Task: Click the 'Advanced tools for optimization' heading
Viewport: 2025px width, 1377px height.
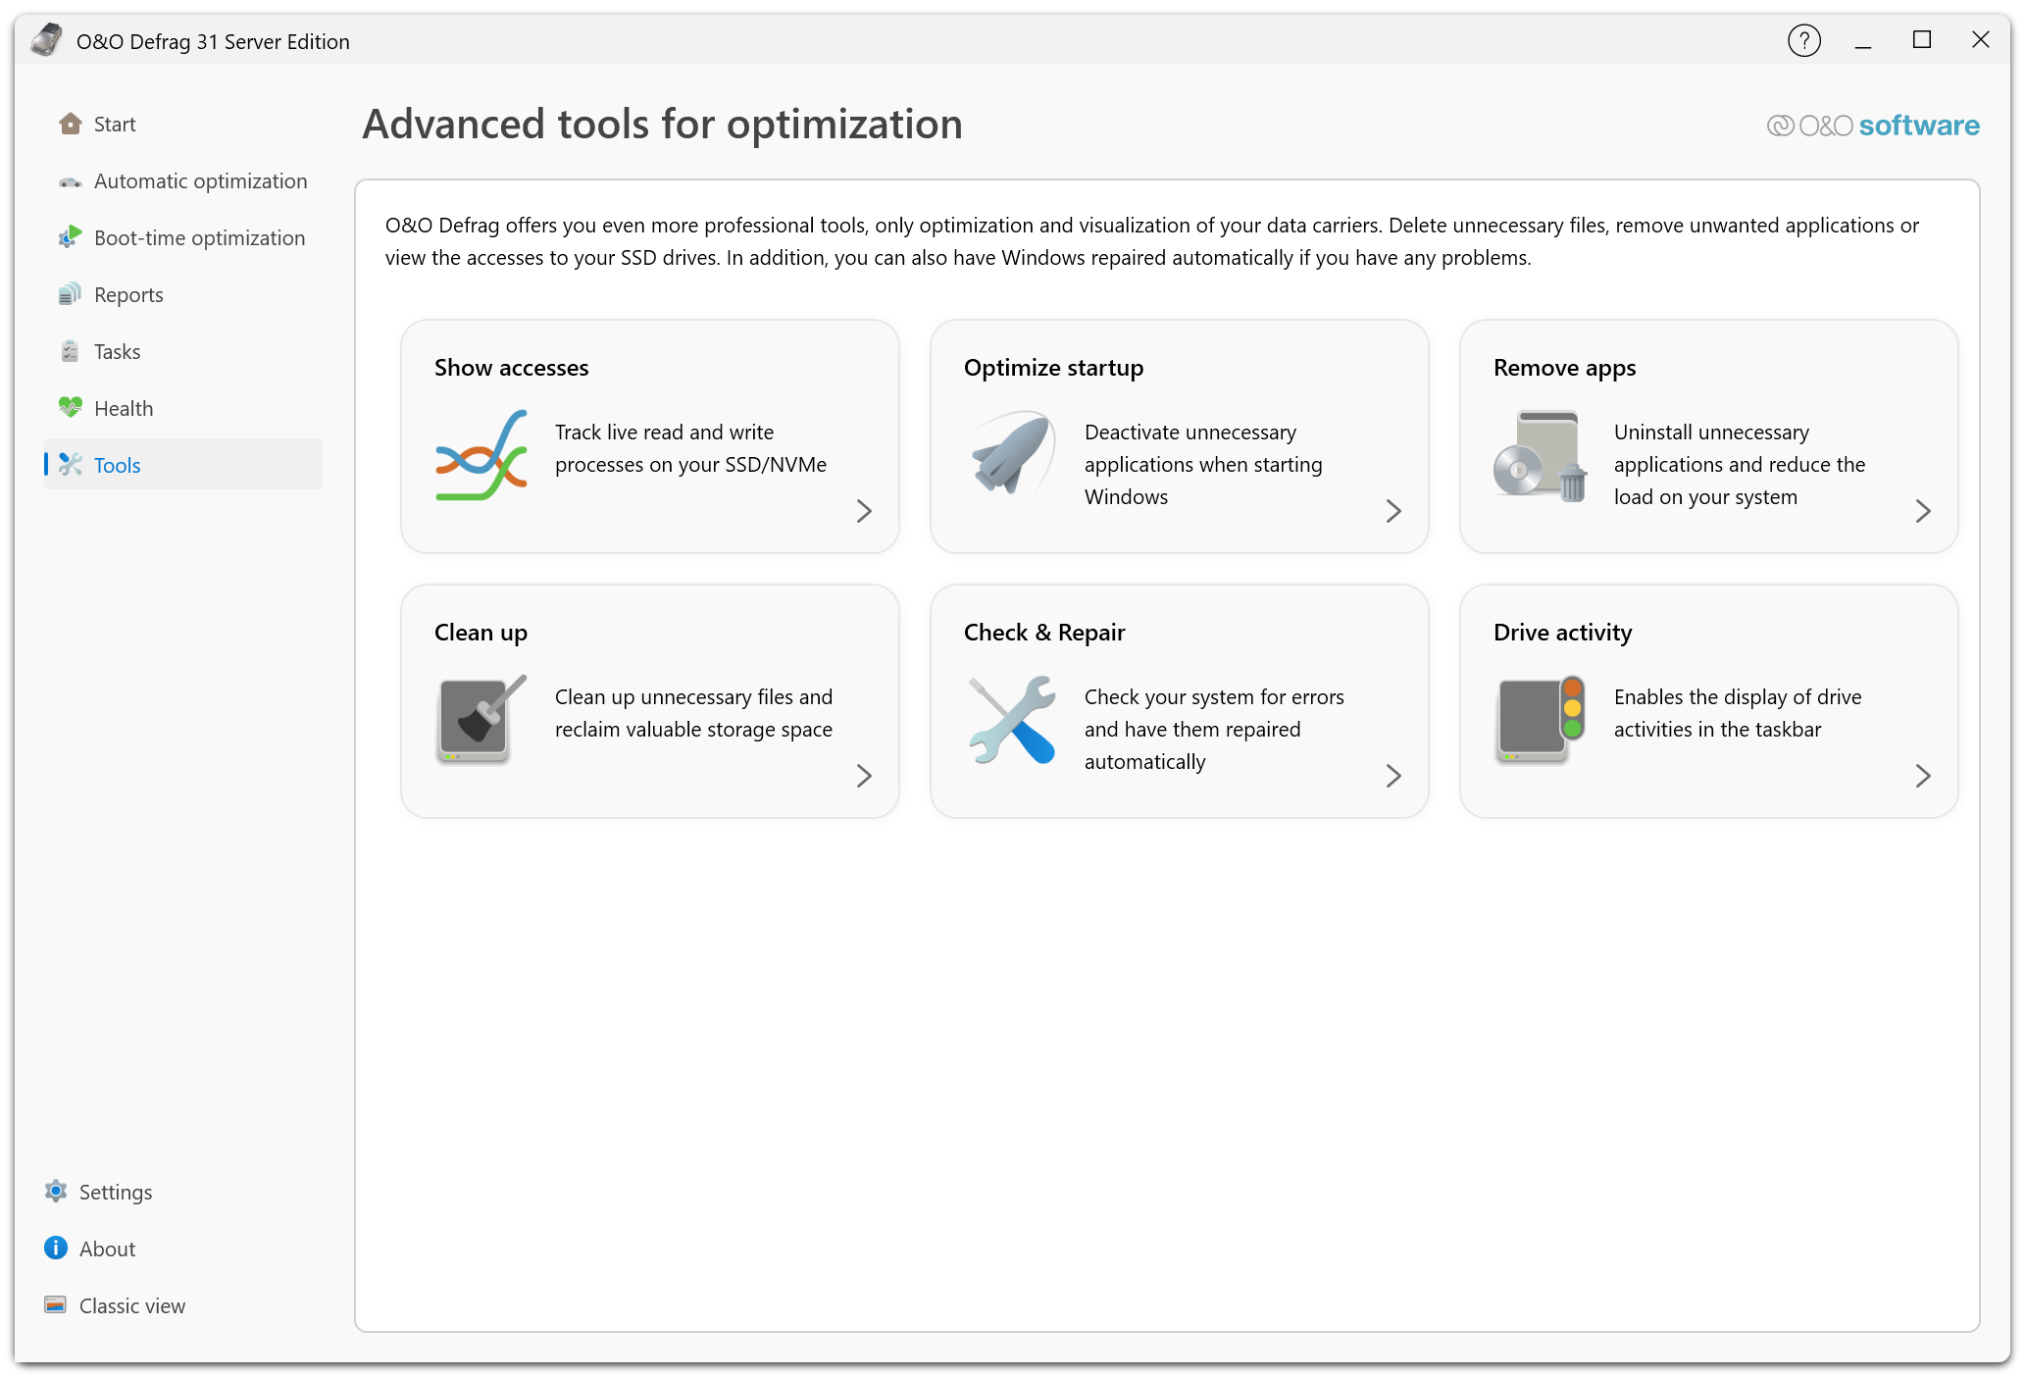Action: [663, 125]
